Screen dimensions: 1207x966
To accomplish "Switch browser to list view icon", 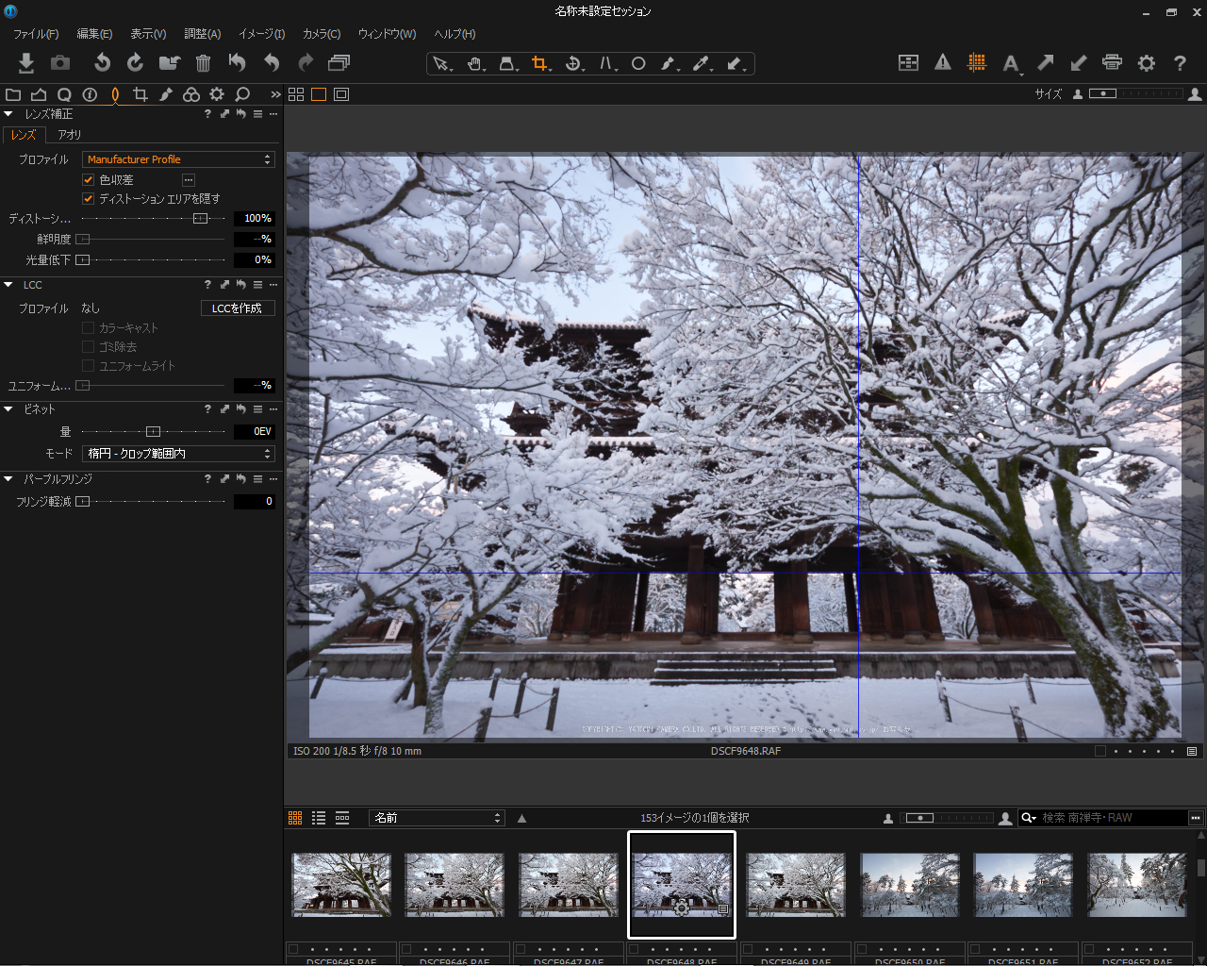I will point(319,818).
